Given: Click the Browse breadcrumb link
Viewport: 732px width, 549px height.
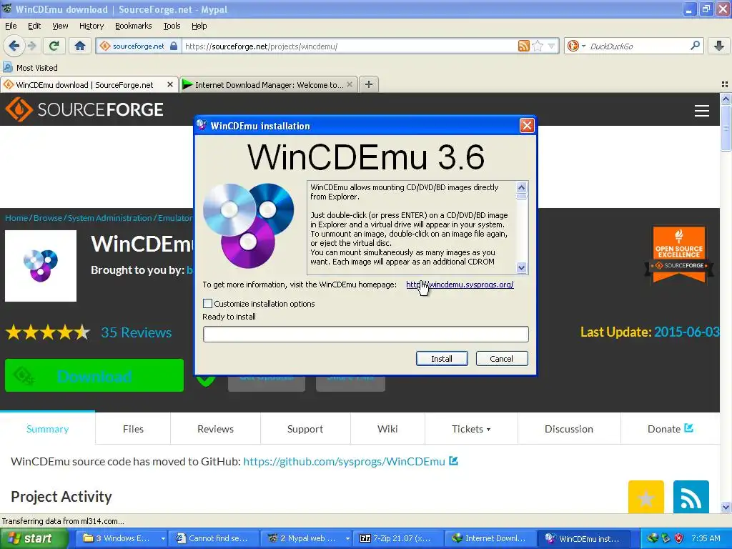Looking at the screenshot, I should 48,218.
